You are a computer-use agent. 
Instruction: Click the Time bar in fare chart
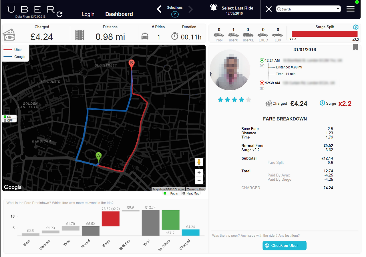click(x=71, y=228)
